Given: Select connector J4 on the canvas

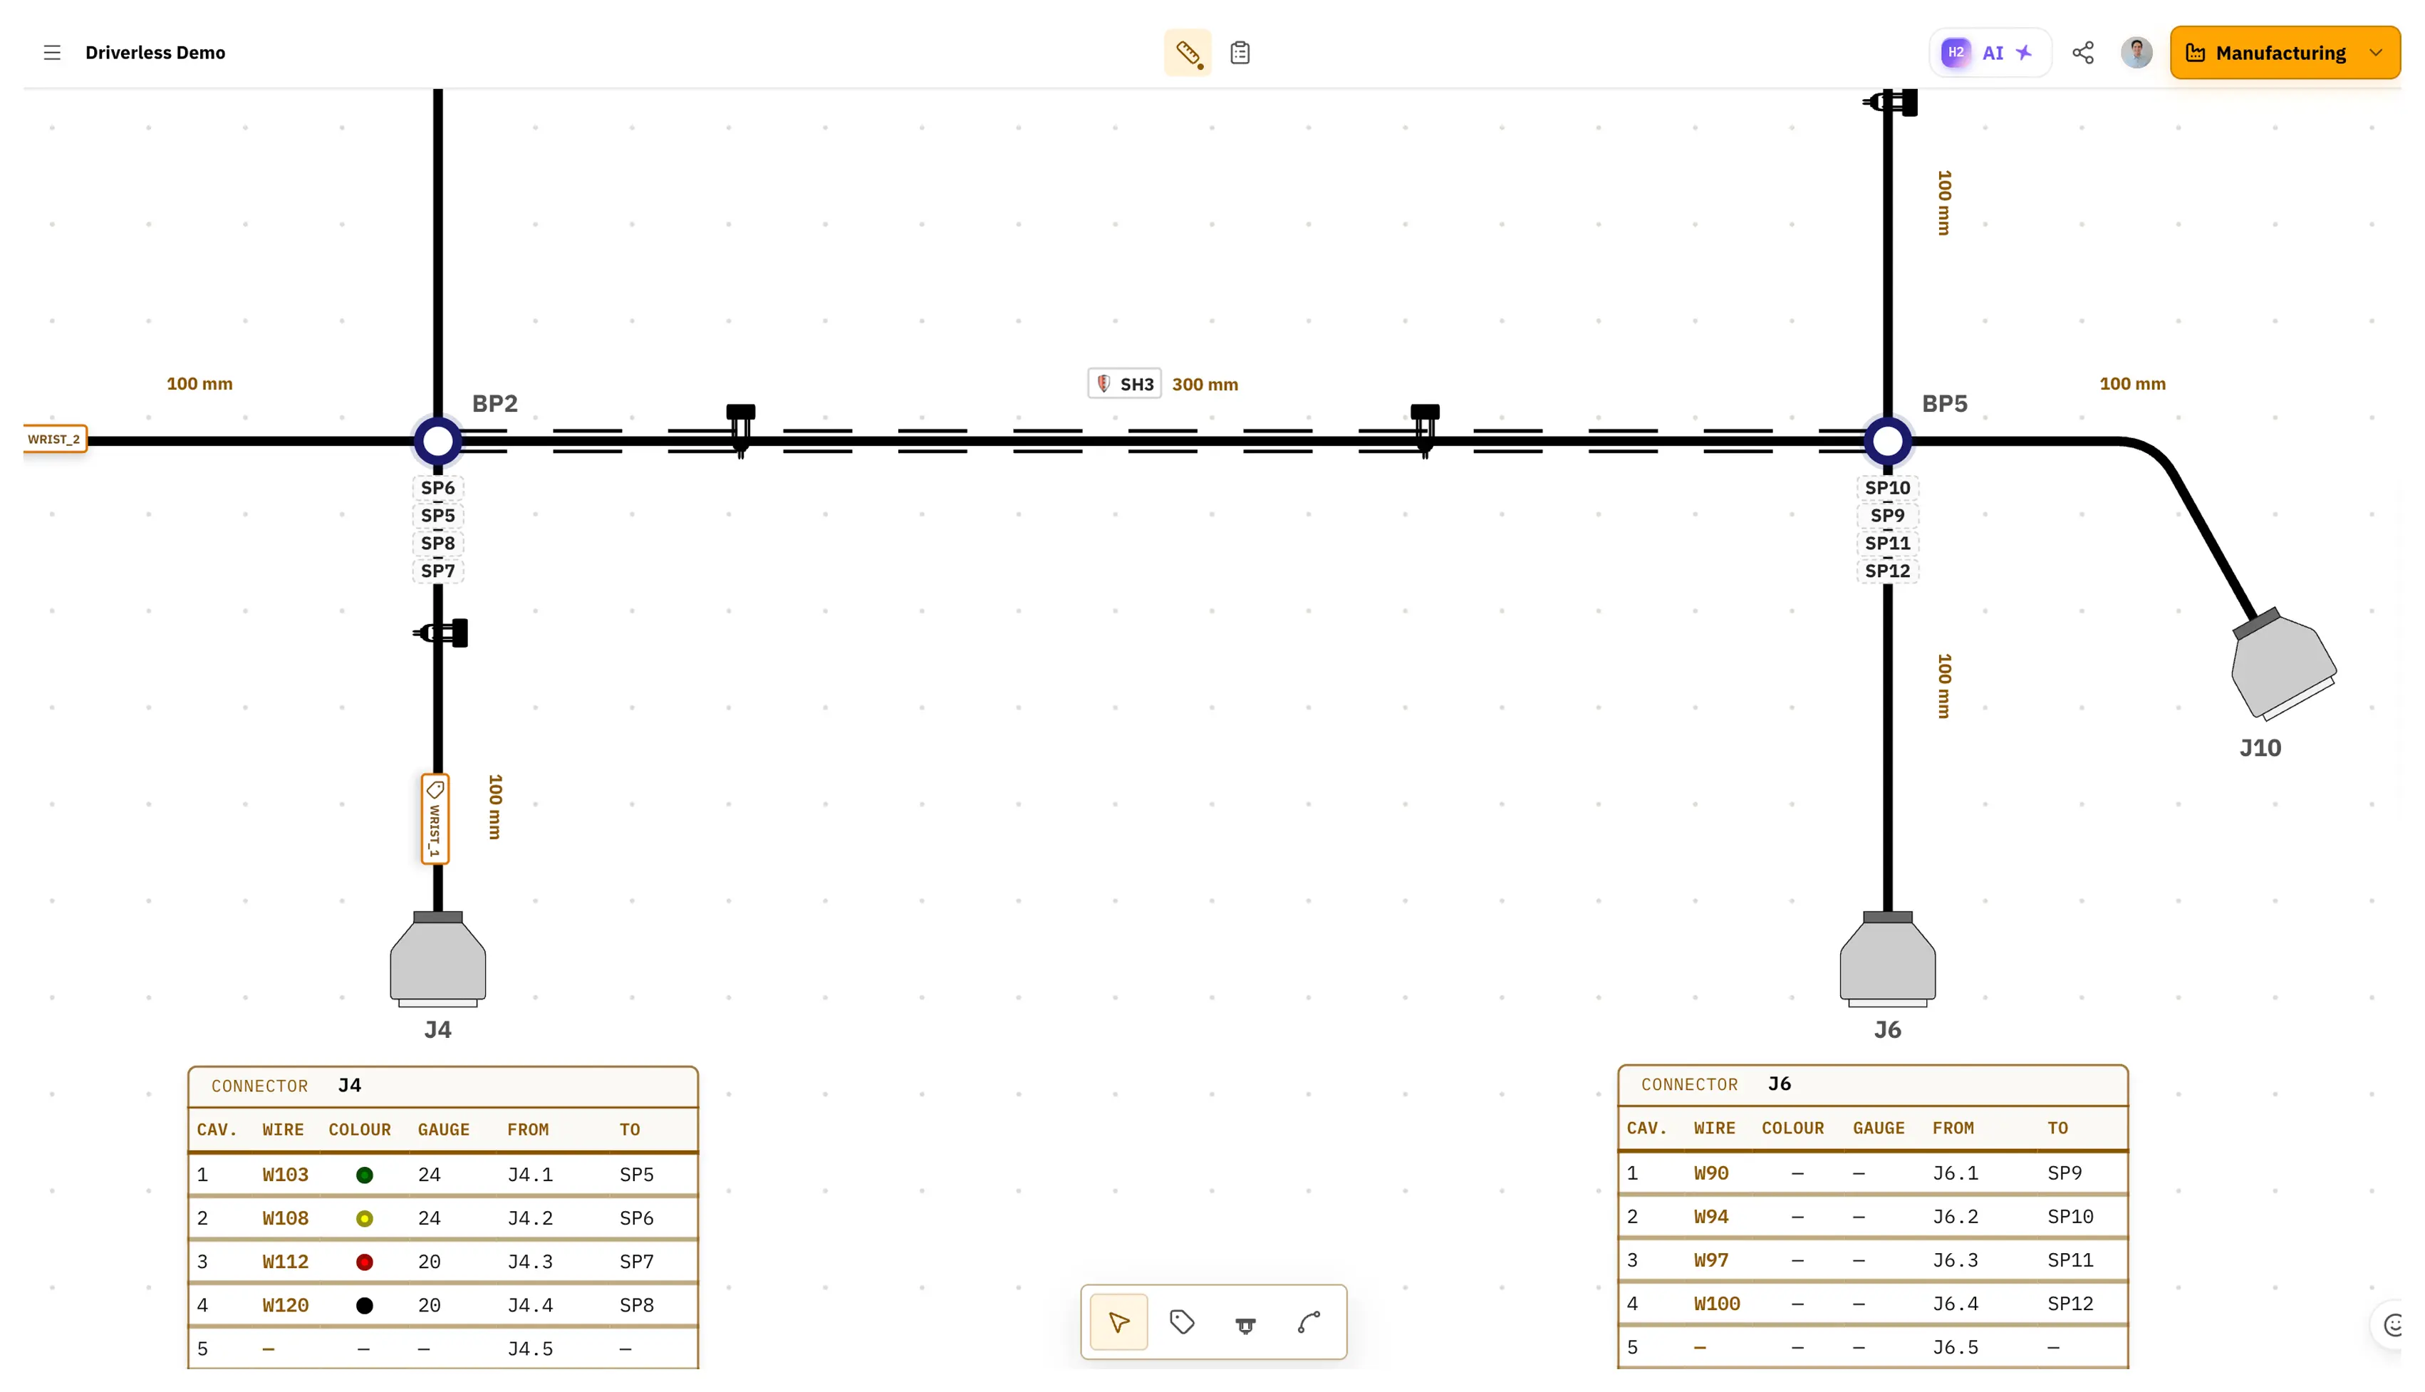Looking at the screenshot, I should pyautogui.click(x=438, y=959).
